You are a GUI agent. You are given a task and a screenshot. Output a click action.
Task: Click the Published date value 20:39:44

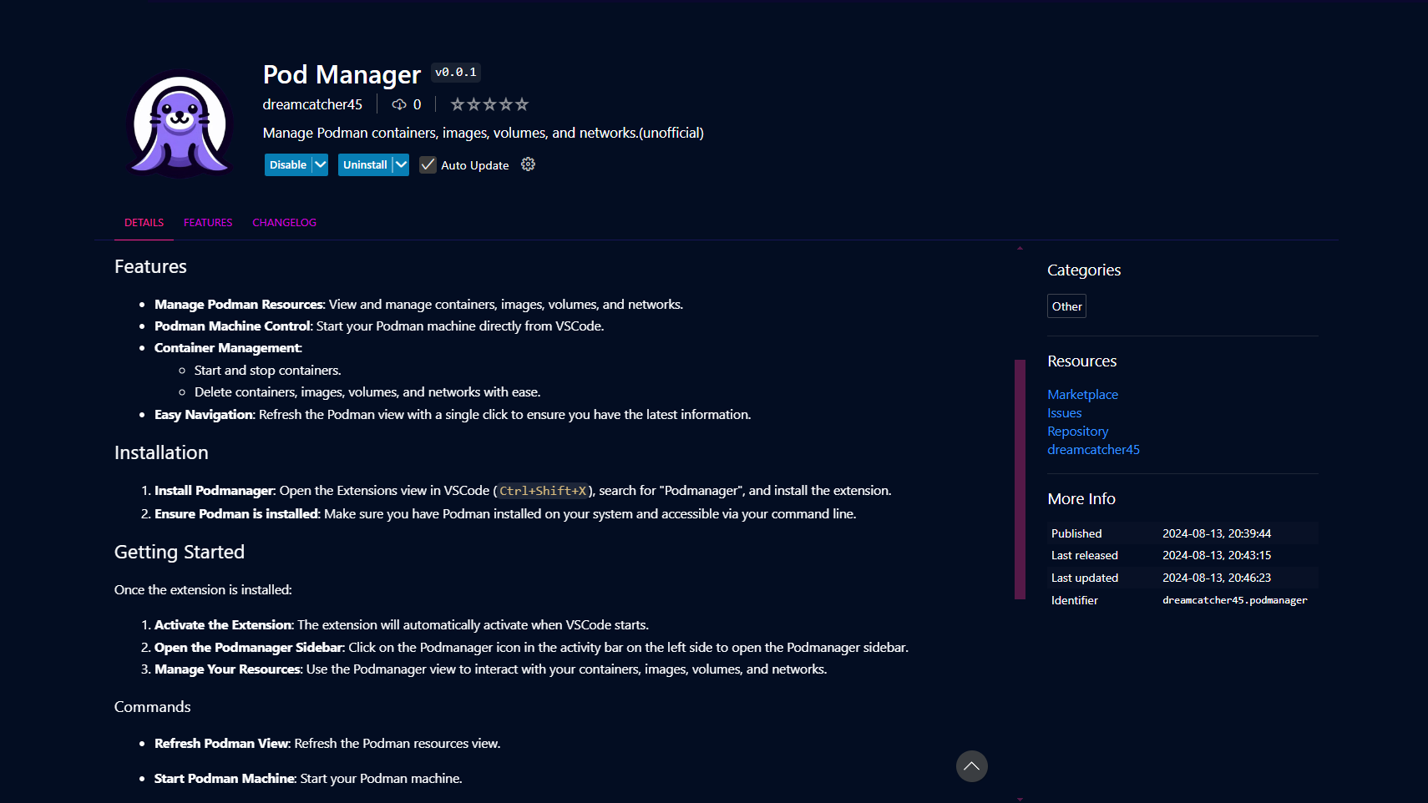[1217, 533]
